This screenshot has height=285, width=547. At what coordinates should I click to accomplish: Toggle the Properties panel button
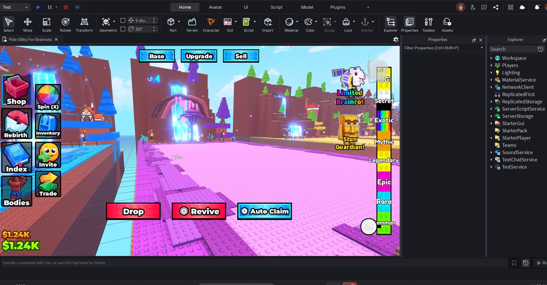click(410, 24)
